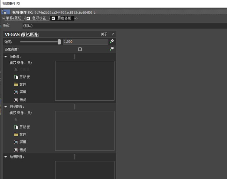
Task: Capture target image from 预览 icon
Action: click(16, 150)
